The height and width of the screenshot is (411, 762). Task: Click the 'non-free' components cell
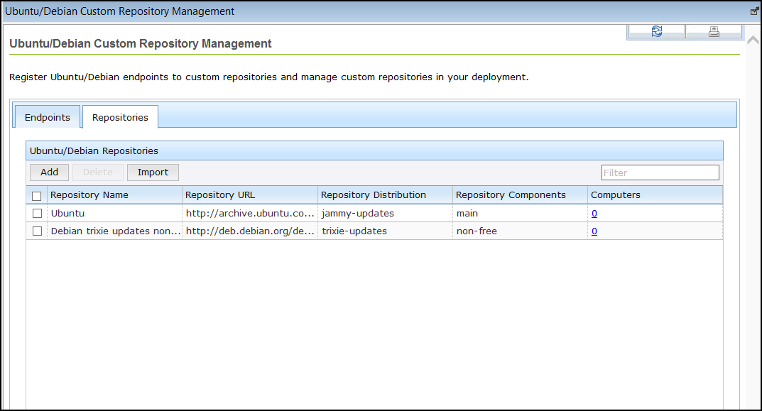[520, 231]
